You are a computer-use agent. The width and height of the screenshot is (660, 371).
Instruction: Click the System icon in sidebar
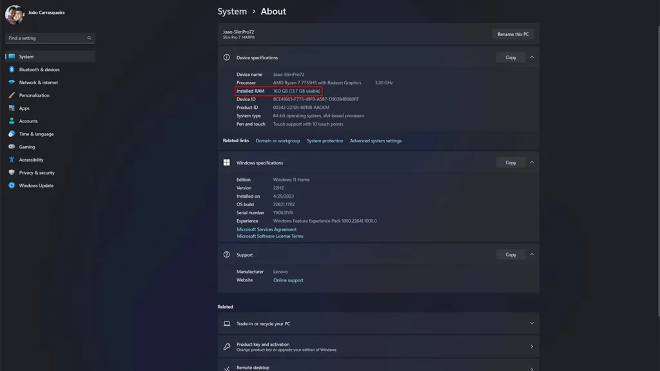12,57
